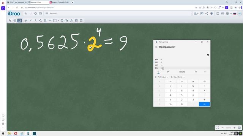
Task: Select the compass tool
Action: (35, 20)
